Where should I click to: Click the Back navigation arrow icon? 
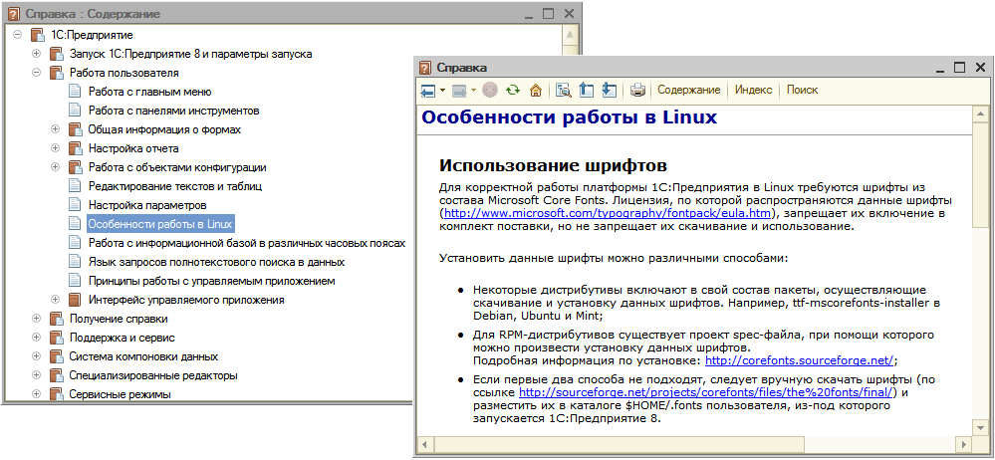[426, 91]
